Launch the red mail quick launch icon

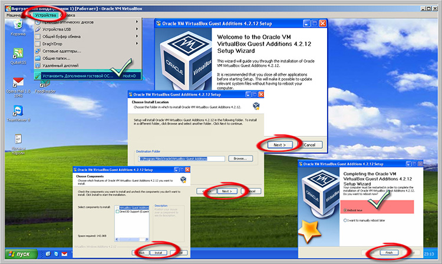pos(64,254)
